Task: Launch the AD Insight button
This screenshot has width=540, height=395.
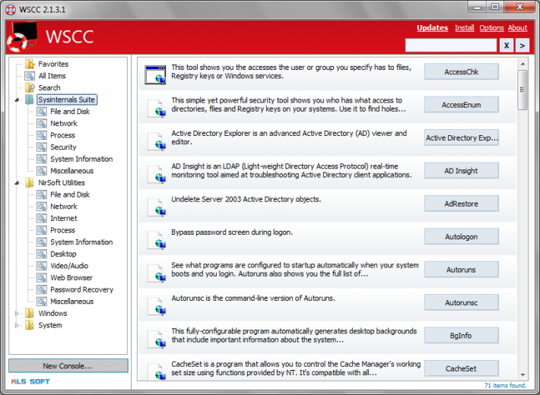Action: pos(461,171)
